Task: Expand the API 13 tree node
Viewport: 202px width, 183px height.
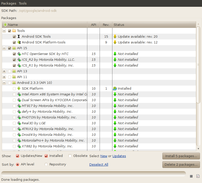Action: (x=4, y=71)
